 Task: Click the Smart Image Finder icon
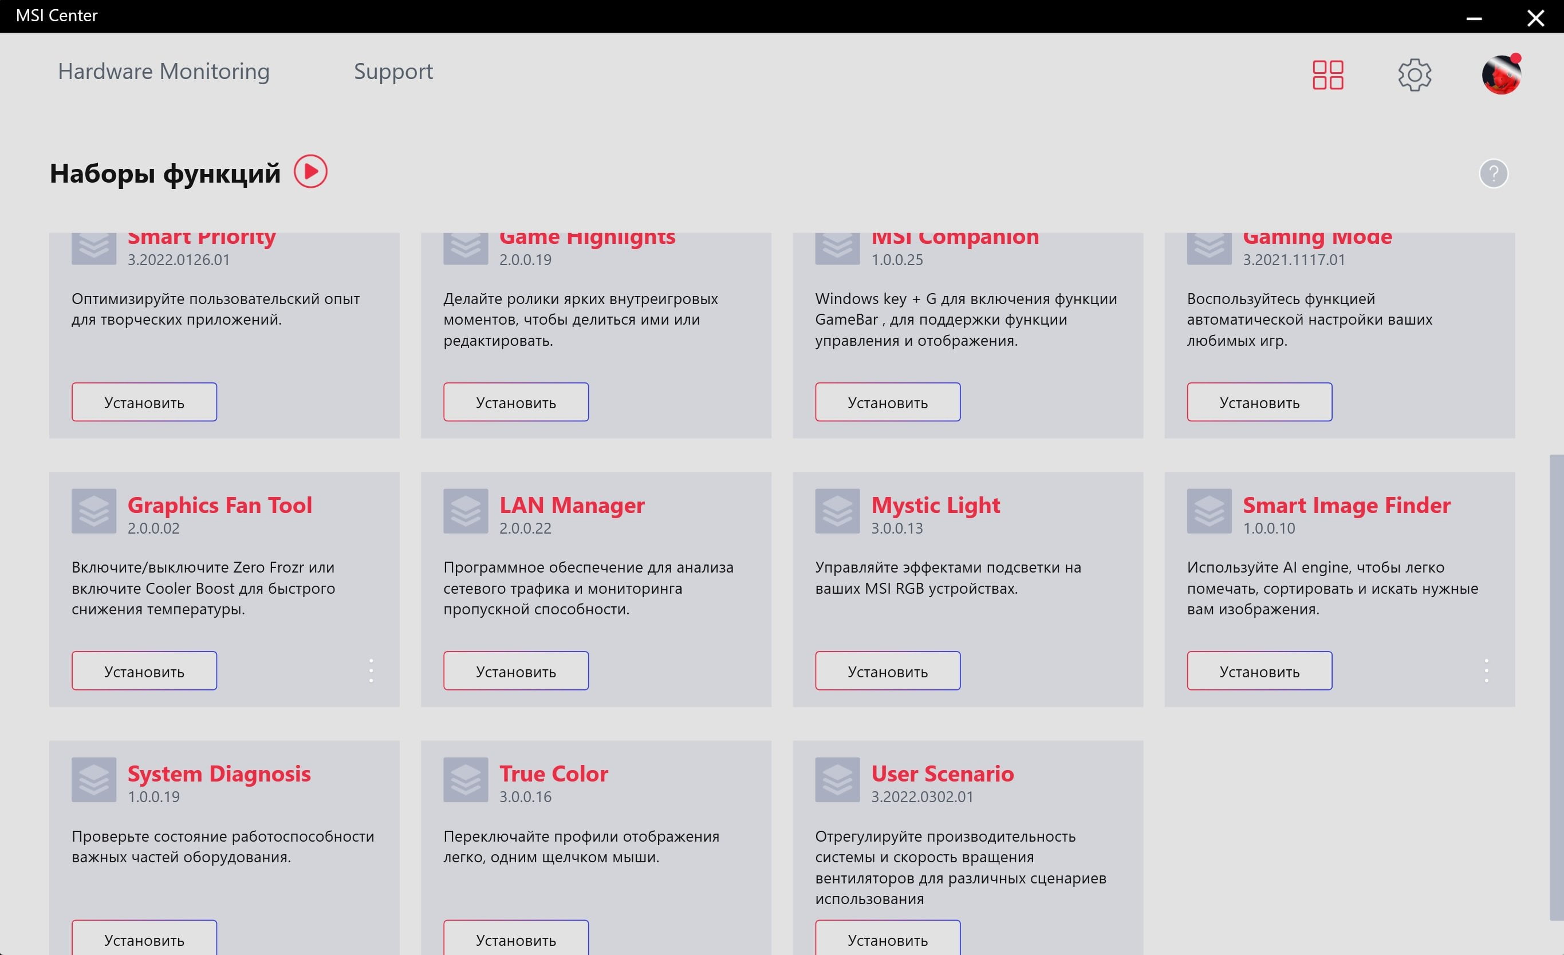click(1209, 511)
